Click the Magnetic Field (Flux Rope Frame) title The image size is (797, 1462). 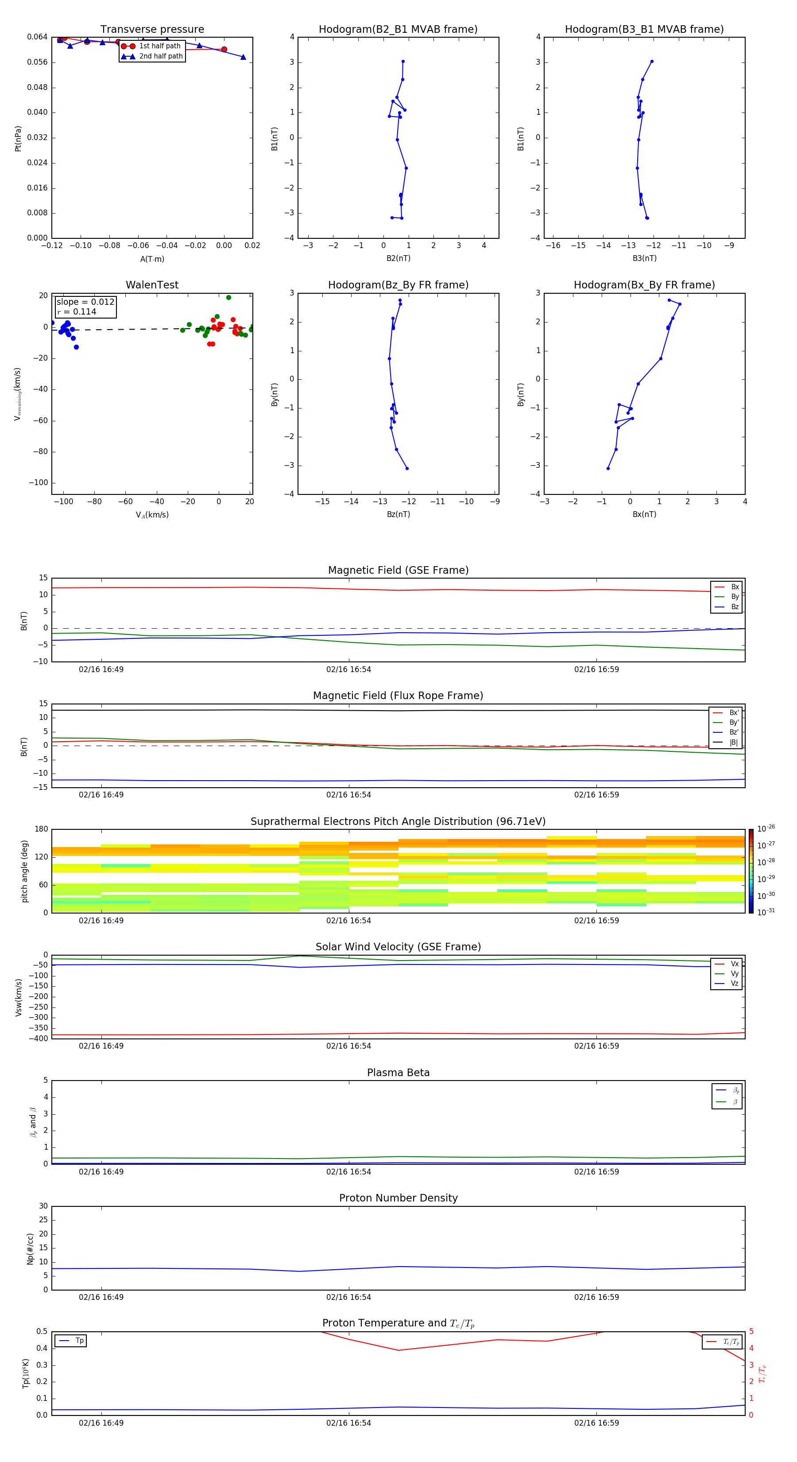[x=398, y=696]
